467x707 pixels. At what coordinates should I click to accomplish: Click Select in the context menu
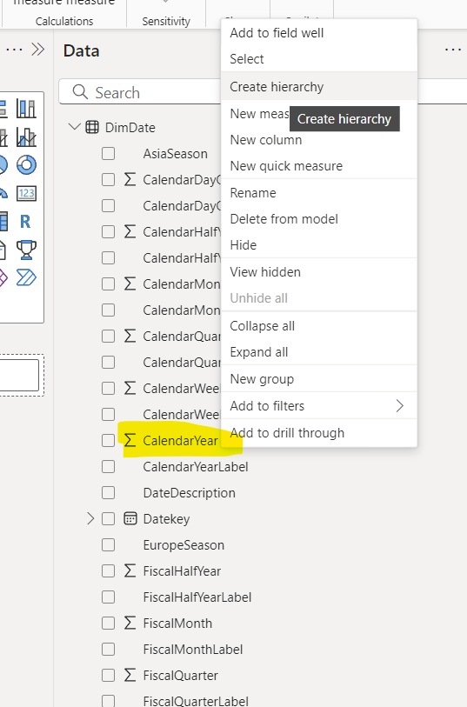pos(319,59)
